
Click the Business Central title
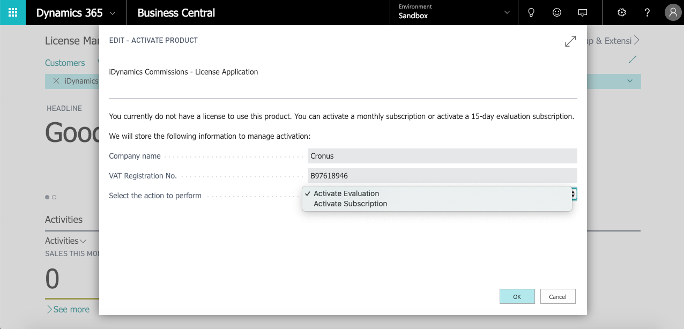tap(176, 13)
